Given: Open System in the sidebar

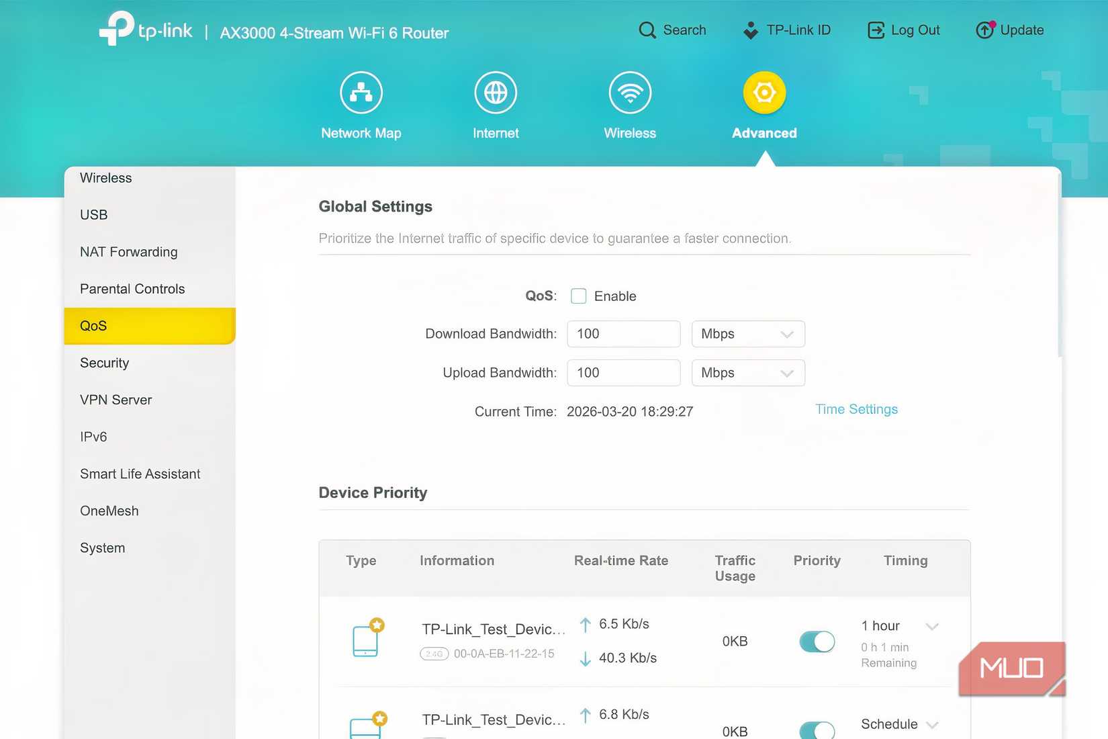Looking at the screenshot, I should tap(150, 548).
